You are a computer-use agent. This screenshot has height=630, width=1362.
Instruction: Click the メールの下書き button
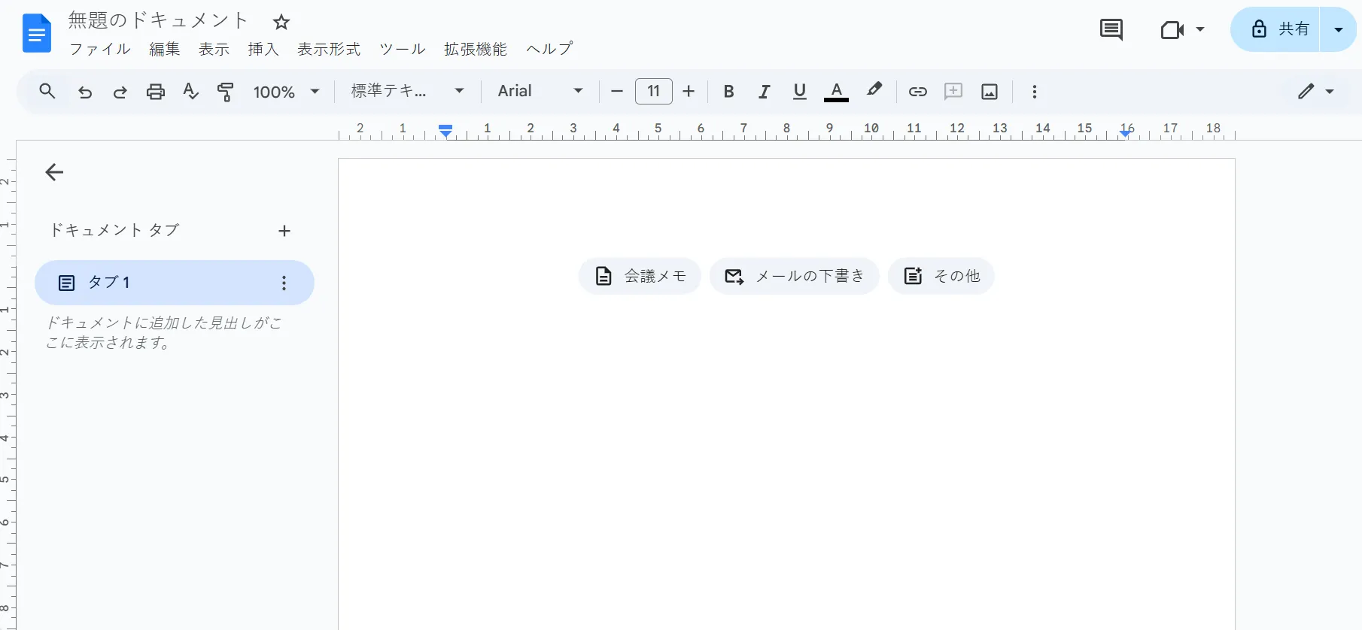794,276
